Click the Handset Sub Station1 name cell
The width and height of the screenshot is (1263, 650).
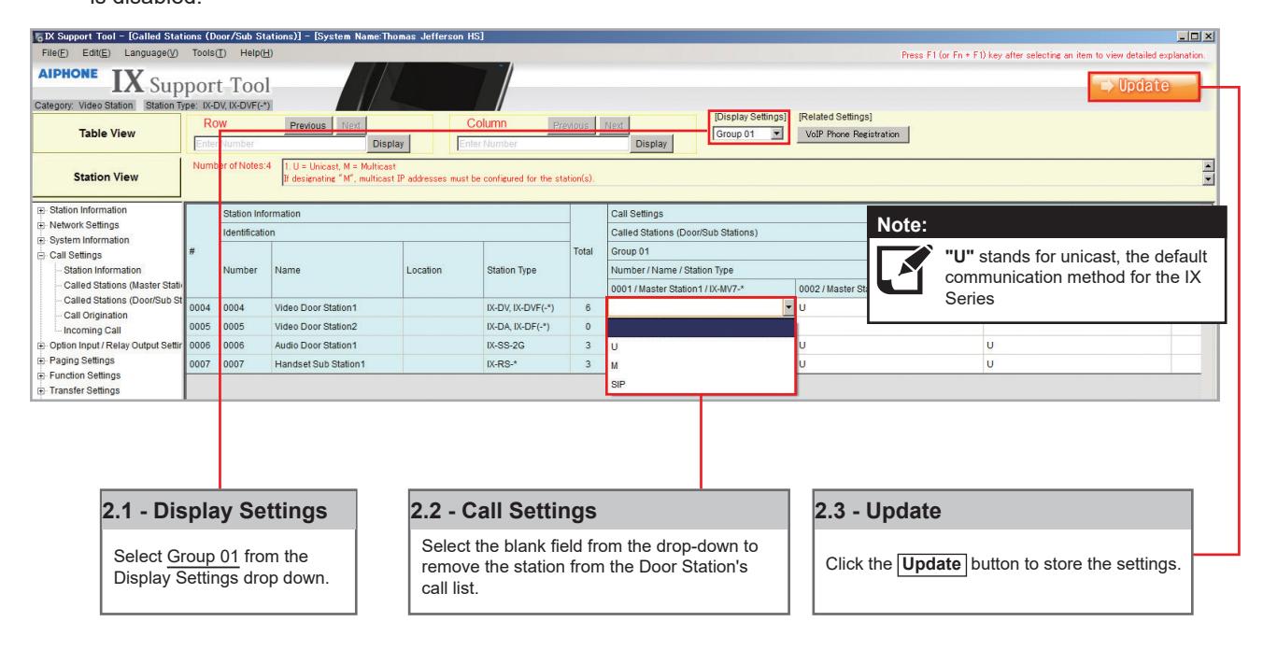pos(336,365)
